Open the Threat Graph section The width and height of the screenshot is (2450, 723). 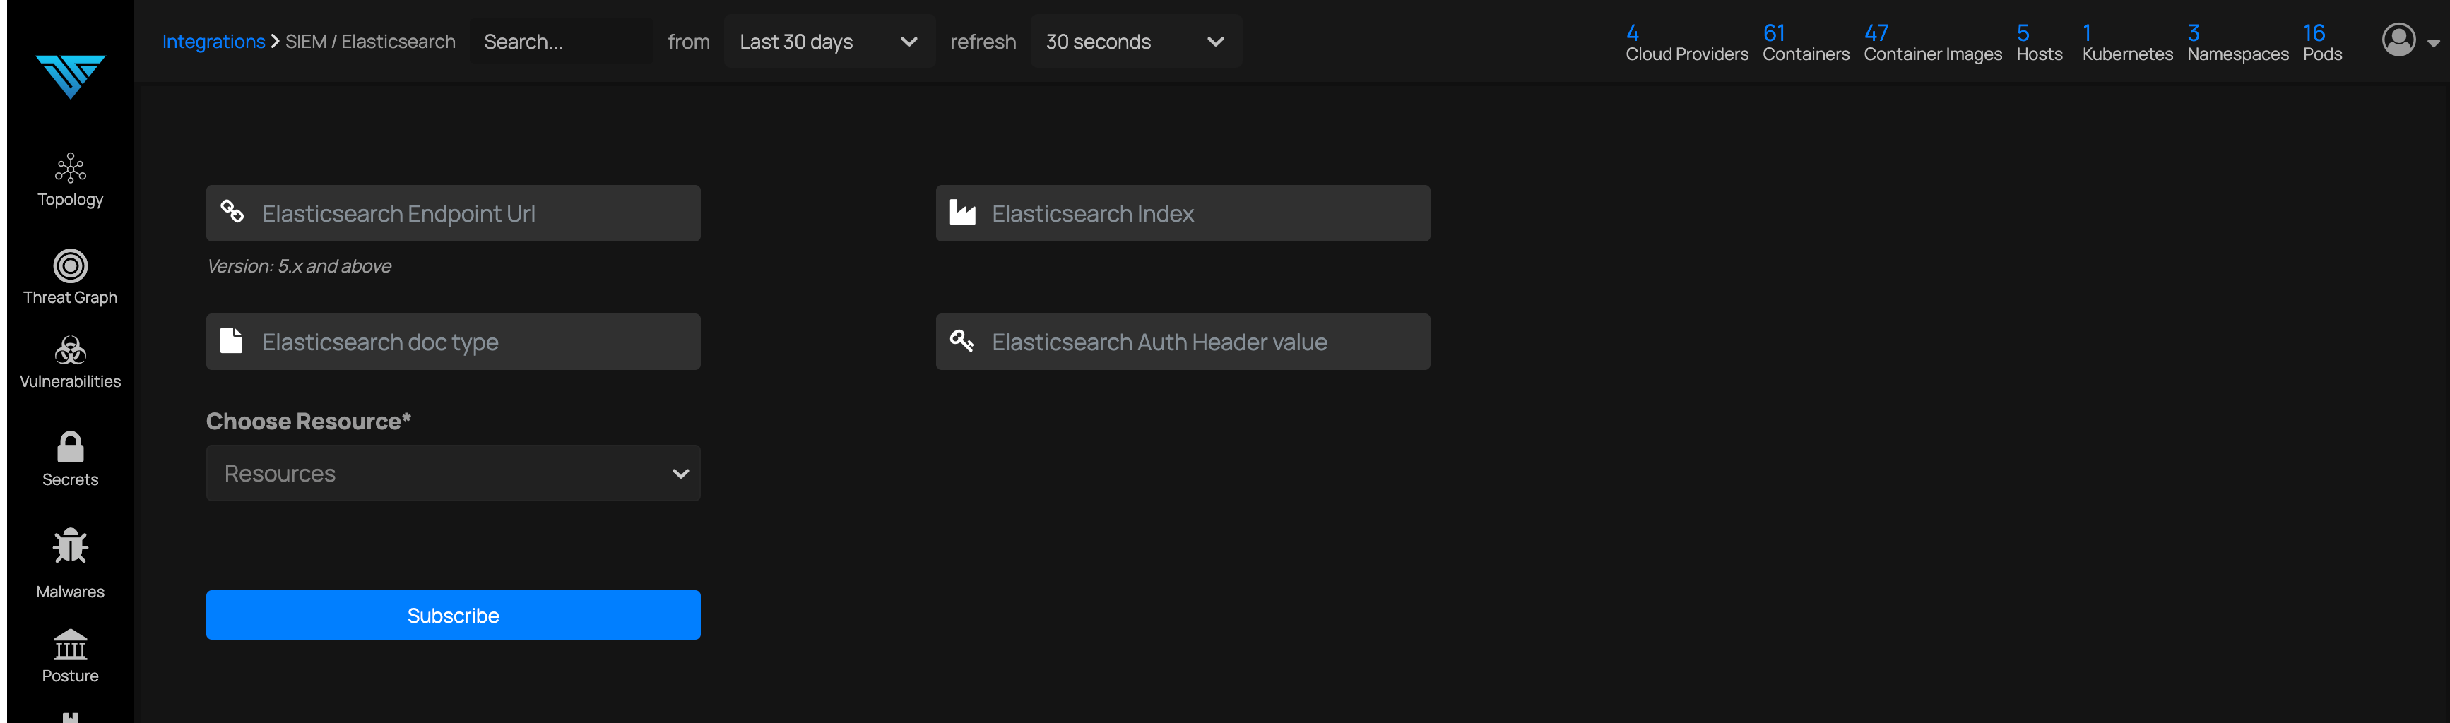[71, 277]
